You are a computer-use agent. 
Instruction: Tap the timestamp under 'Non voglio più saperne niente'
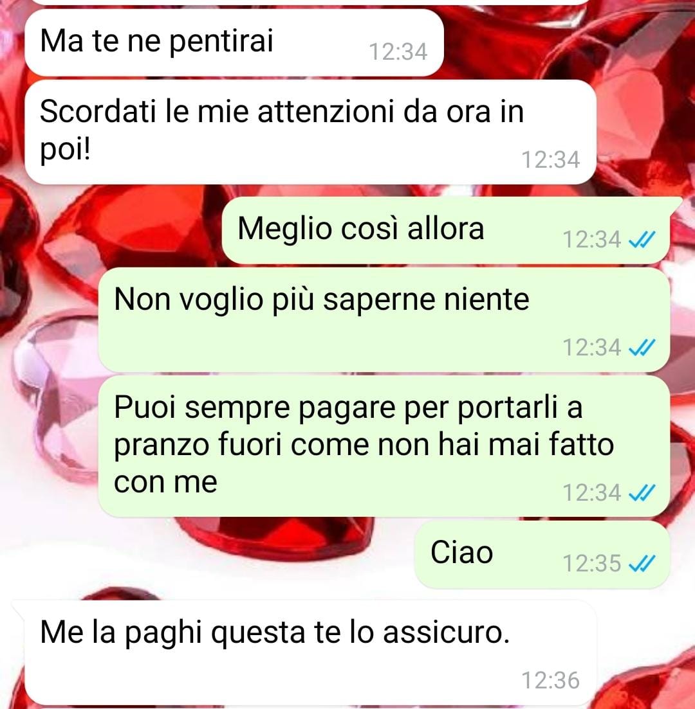tap(592, 348)
